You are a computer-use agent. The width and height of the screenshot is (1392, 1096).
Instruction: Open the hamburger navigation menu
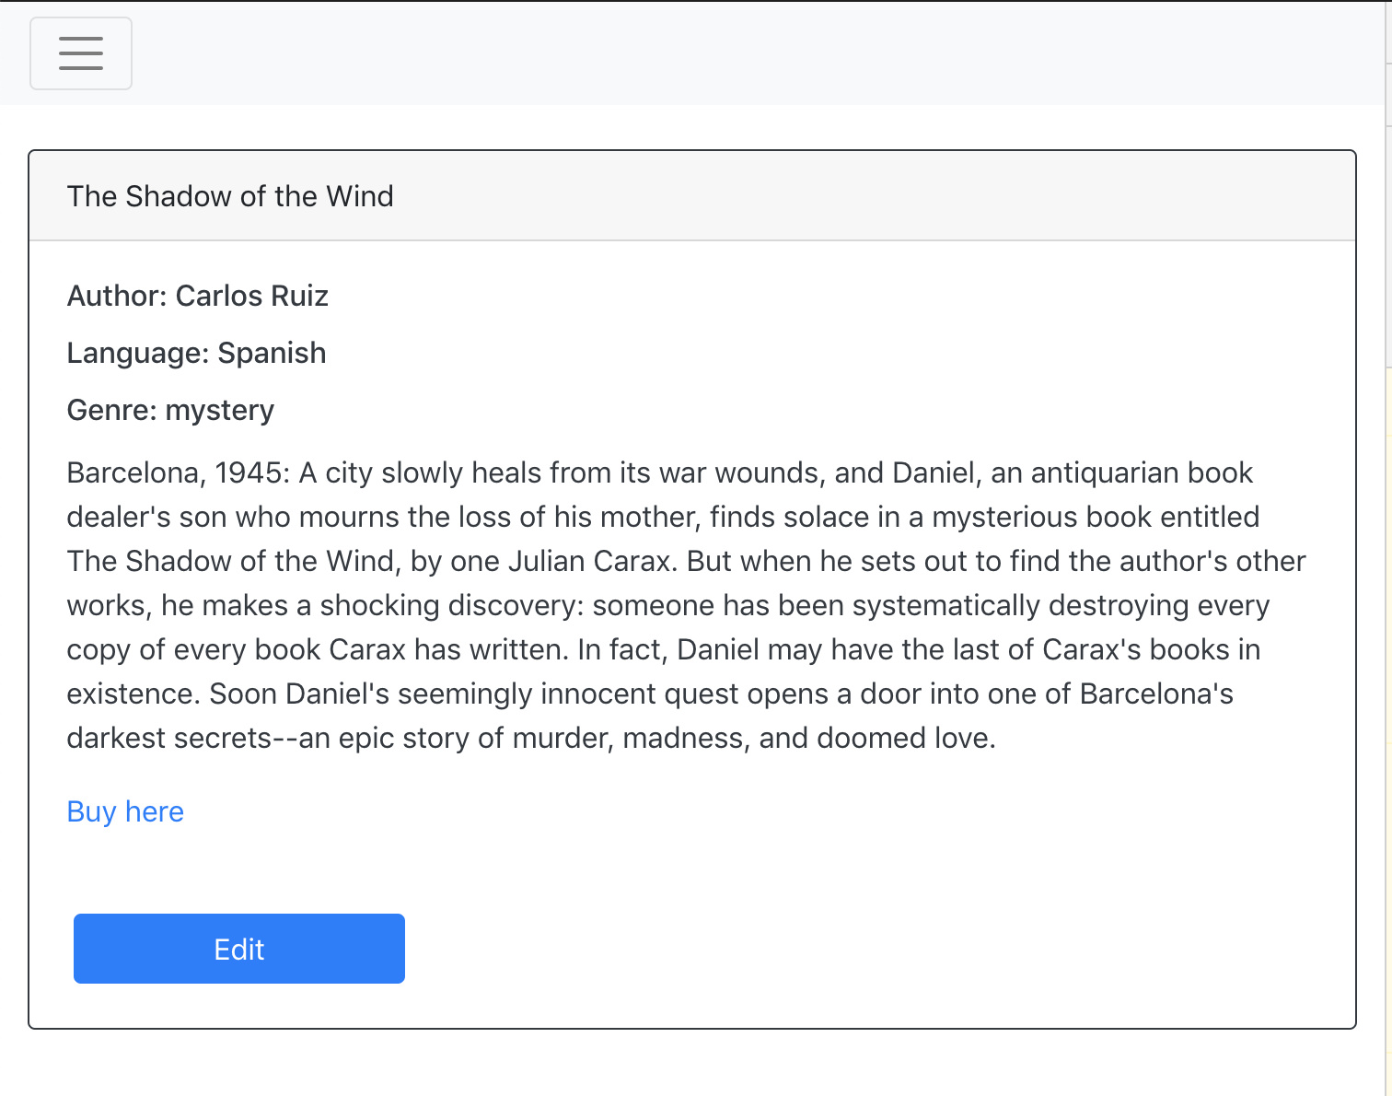(x=81, y=53)
